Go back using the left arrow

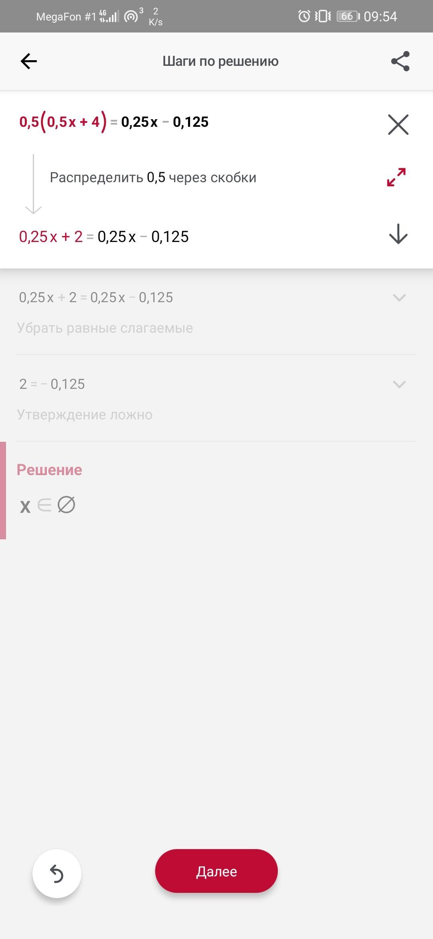click(28, 61)
